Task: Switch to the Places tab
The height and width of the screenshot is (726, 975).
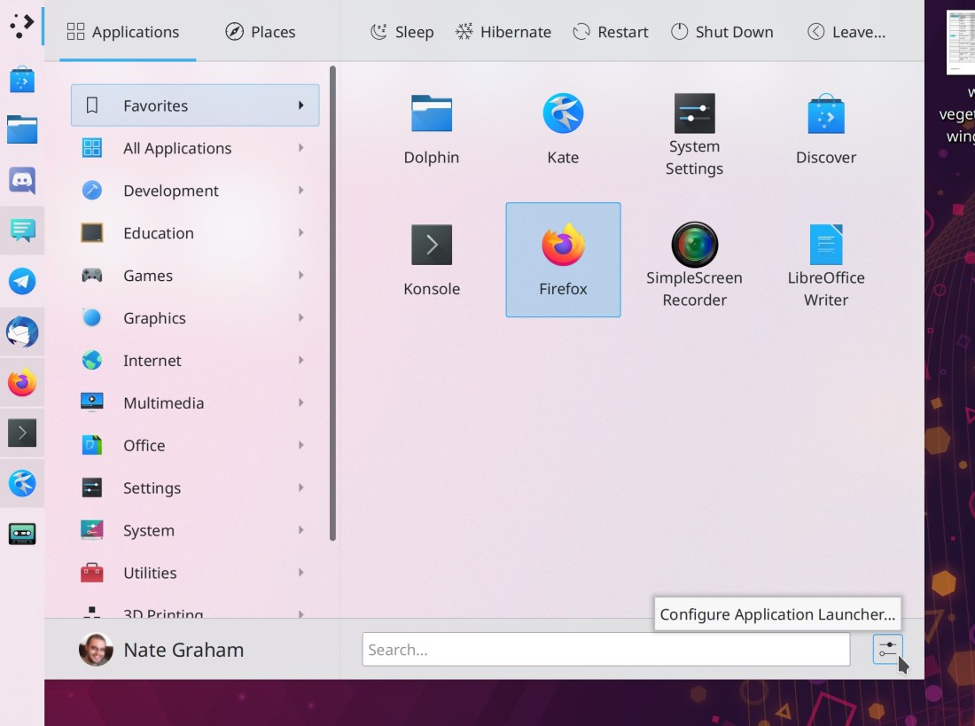Action: (x=261, y=32)
